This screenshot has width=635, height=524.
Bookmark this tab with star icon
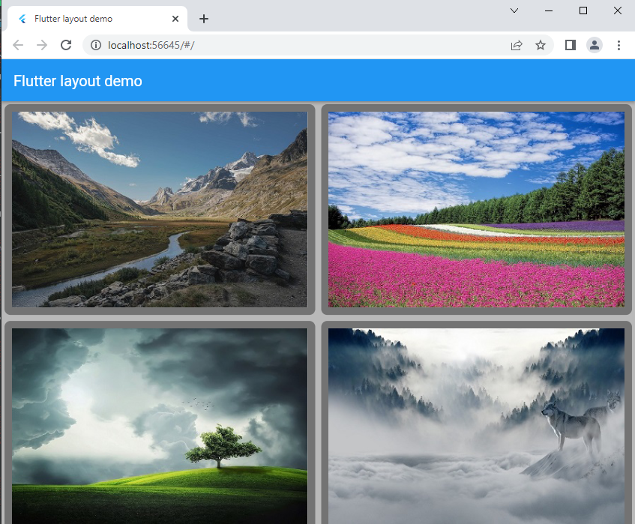541,45
